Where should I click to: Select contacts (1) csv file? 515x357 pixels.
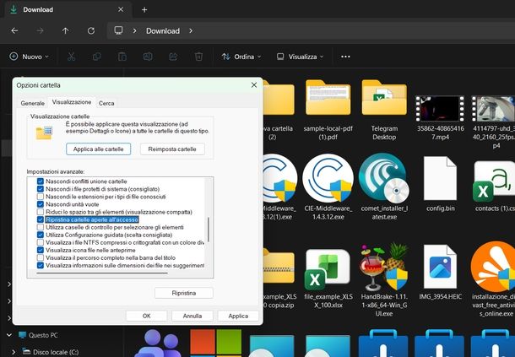point(495,186)
